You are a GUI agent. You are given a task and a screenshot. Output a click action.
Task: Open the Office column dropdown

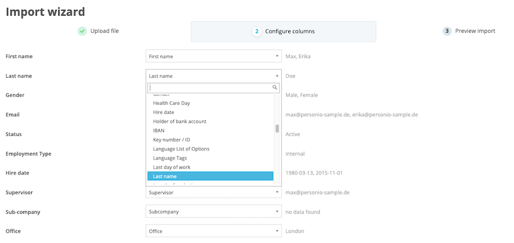pos(213,231)
